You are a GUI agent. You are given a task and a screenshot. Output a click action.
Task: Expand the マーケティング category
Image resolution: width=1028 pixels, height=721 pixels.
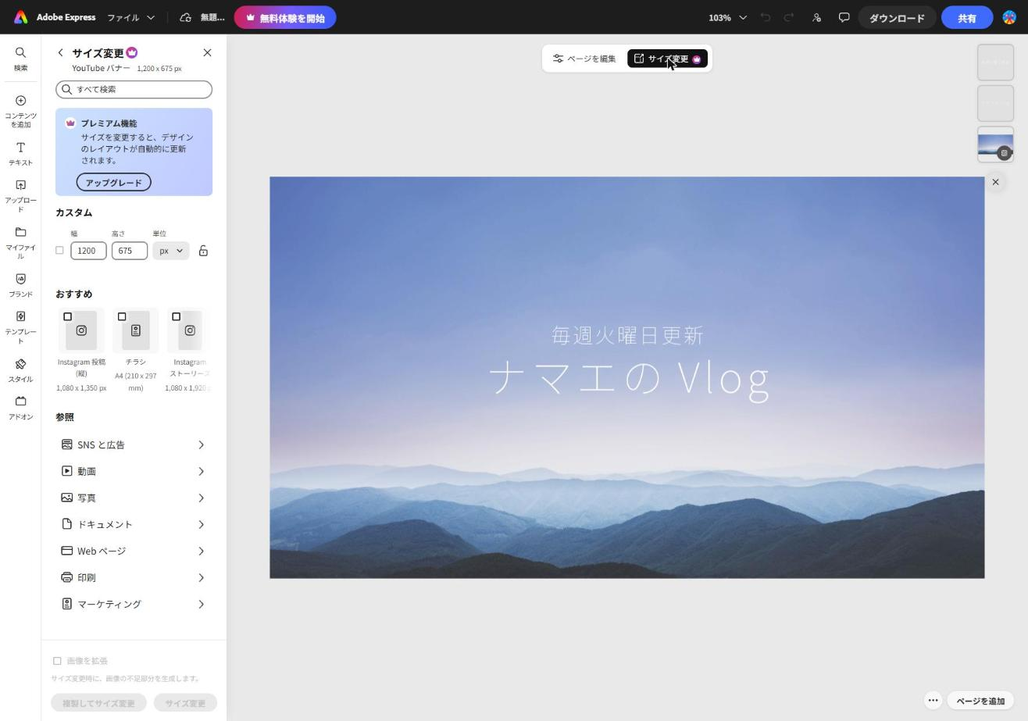point(134,604)
